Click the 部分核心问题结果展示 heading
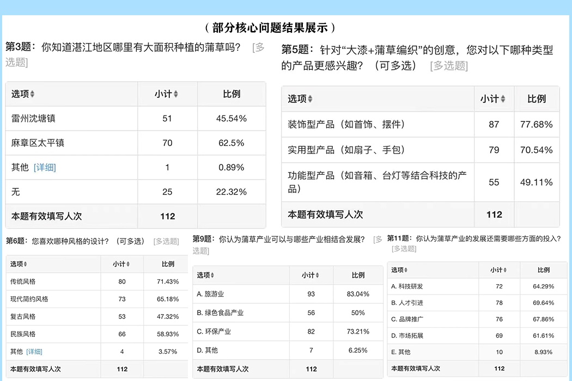 [x=270, y=28]
